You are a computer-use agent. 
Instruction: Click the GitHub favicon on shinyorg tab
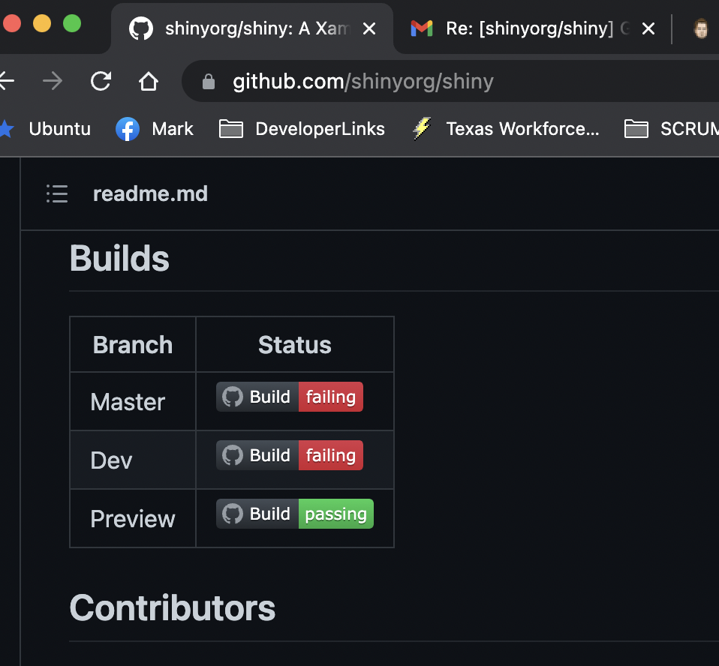coord(141,28)
